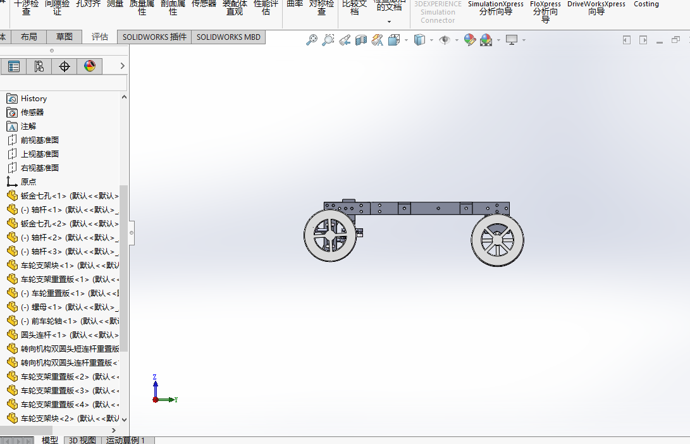
Task: Click the tree horizontal scroll right arrow
Action: [114, 430]
